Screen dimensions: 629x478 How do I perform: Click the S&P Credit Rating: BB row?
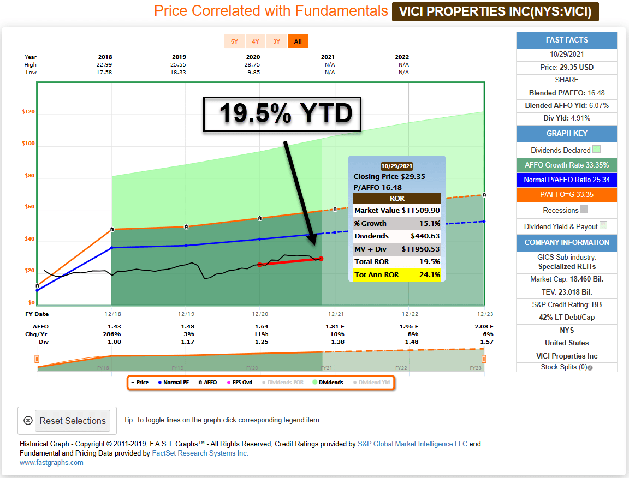click(x=566, y=305)
